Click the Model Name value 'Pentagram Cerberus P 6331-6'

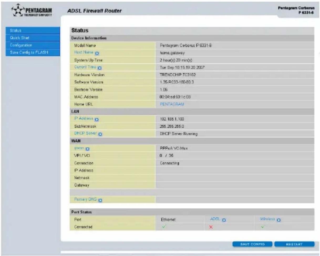pyautogui.click(x=186, y=45)
